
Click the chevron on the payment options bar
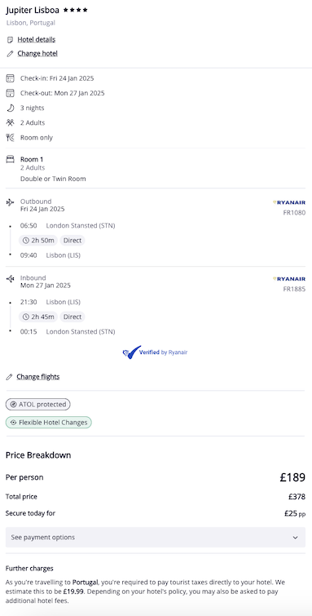[x=296, y=538]
